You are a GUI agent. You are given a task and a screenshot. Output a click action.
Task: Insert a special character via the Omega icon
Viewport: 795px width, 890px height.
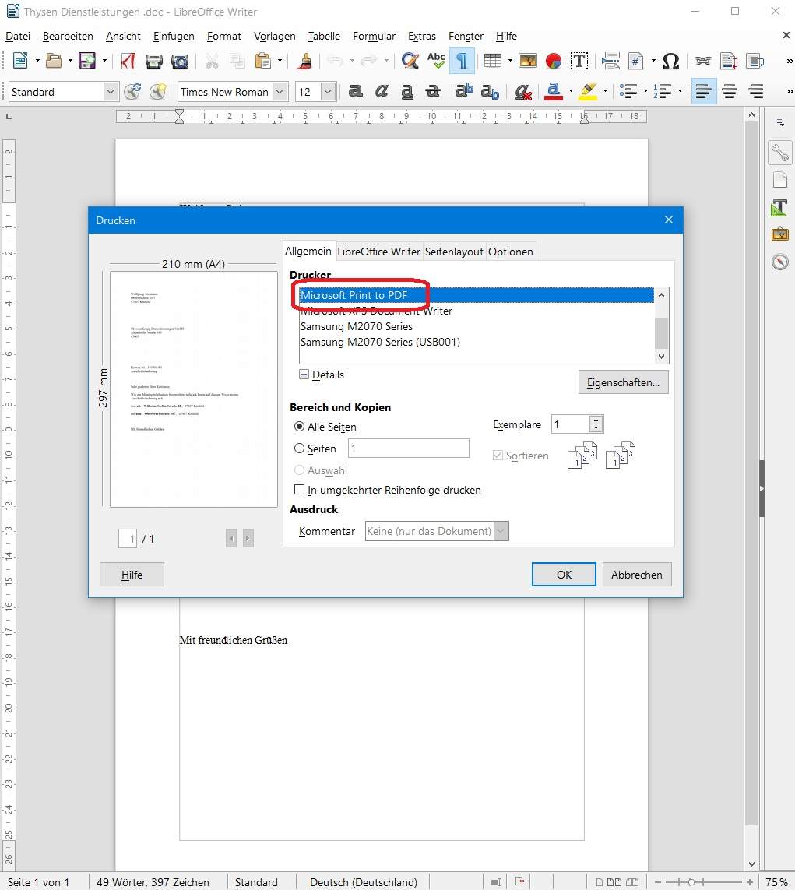point(671,61)
